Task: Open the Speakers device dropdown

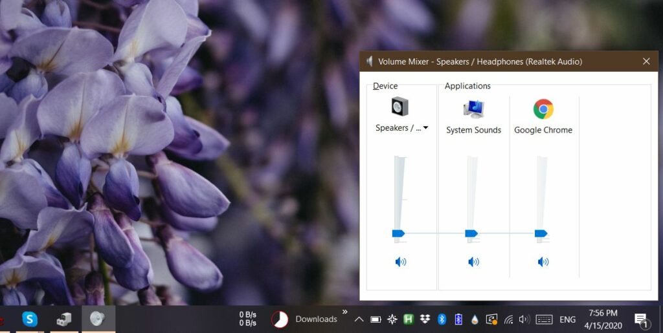Action: point(425,128)
